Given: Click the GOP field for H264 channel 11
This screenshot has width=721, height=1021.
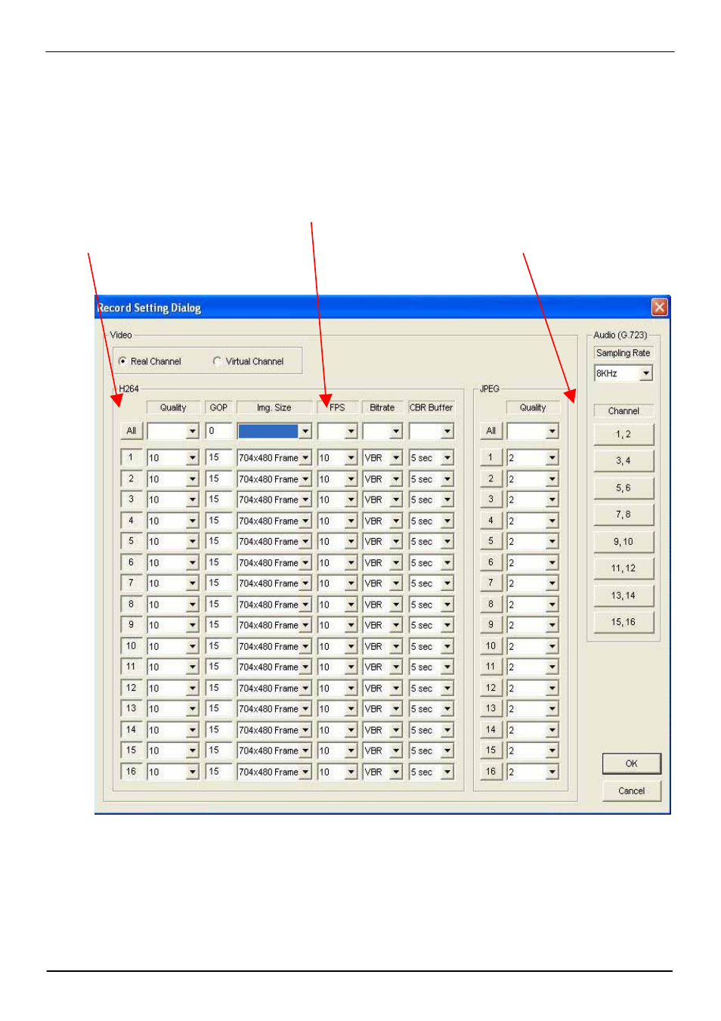Looking at the screenshot, I should (218, 667).
